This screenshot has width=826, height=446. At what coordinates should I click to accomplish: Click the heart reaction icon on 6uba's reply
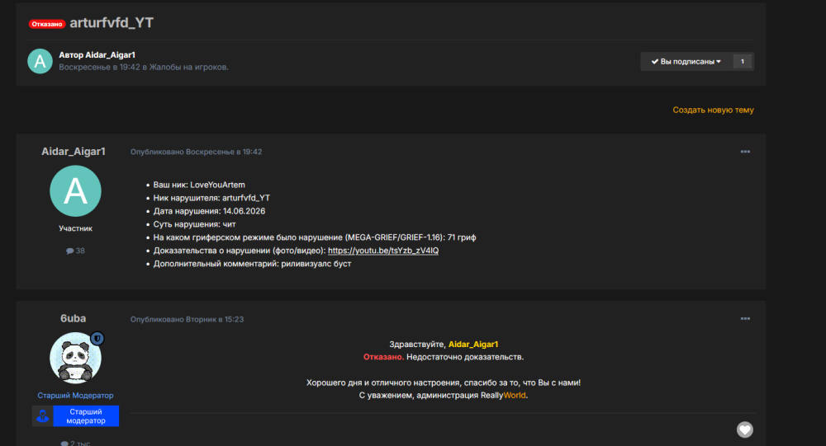pyautogui.click(x=744, y=430)
